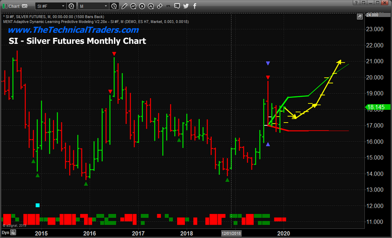The image size is (392, 238).
Task: Click the green chart link indicator
Action: [x=5, y=6]
